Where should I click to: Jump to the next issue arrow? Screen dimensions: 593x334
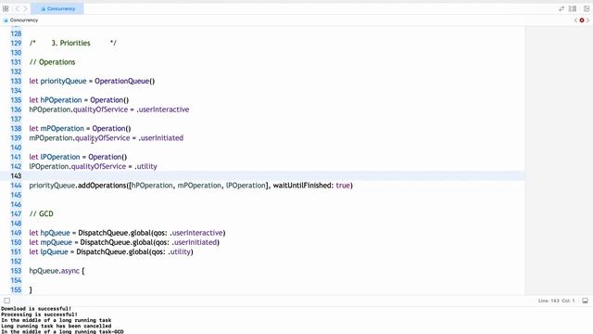coord(587,20)
